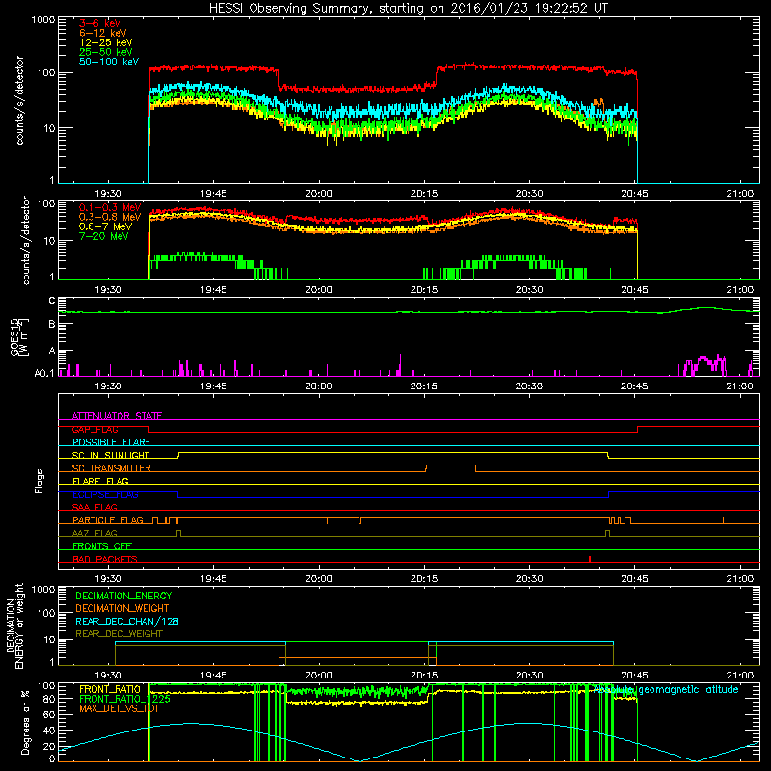Select the "ATTENUATOR_STATE" flag label

pos(117,416)
